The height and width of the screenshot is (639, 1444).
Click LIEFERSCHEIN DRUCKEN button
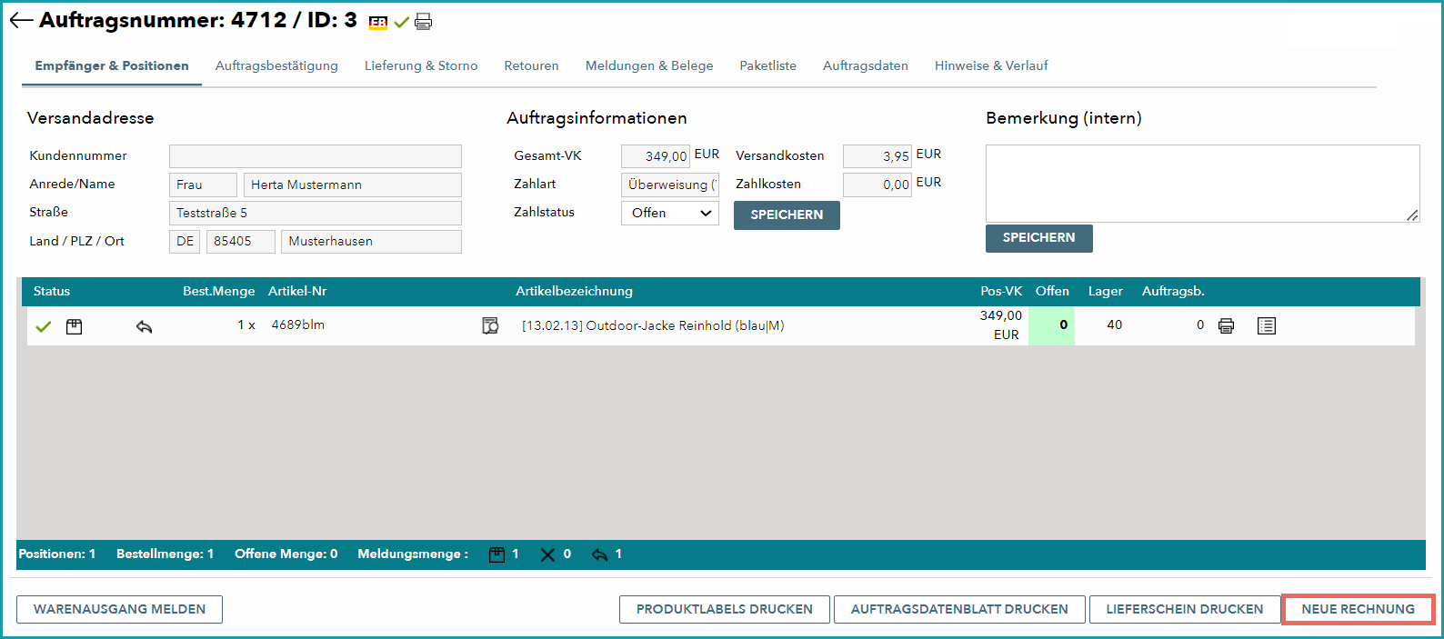click(x=1185, y=609)
